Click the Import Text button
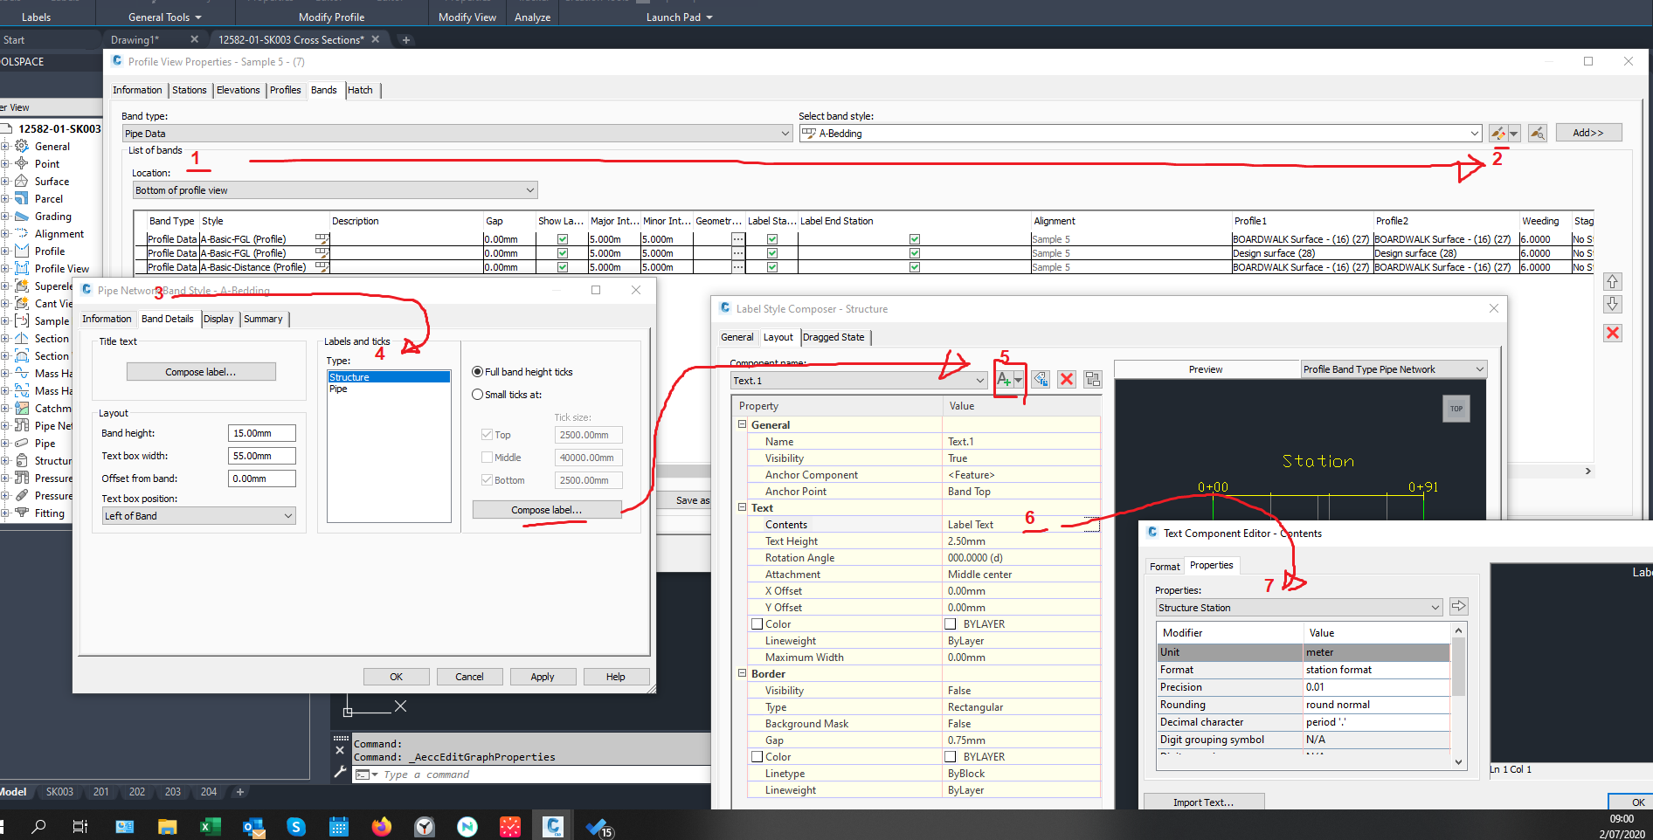 1203,802
